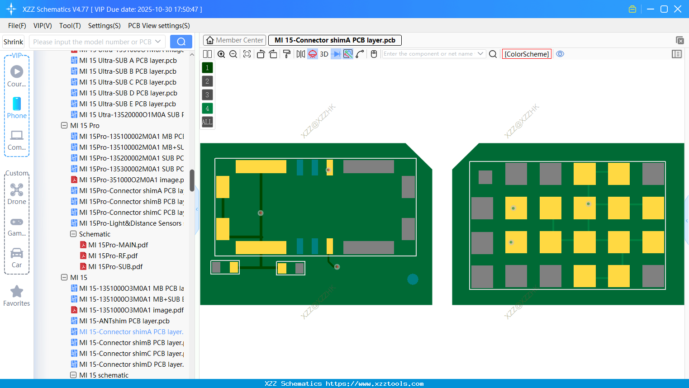Switch to the 3D view

click(x=324, y=54)
